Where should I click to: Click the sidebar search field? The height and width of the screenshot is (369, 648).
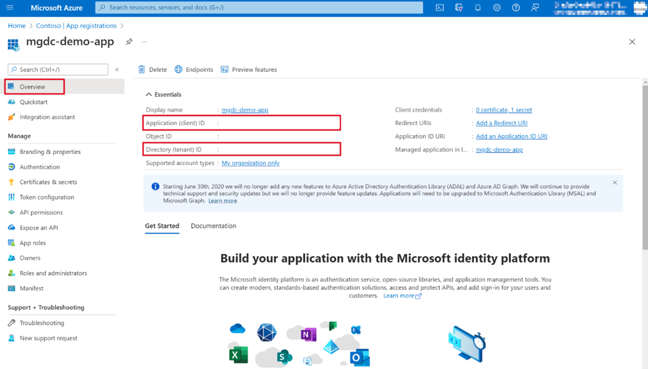(57, 69)
